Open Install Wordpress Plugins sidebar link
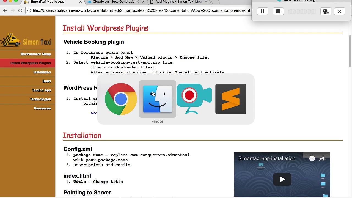 [x=31, y=63]
